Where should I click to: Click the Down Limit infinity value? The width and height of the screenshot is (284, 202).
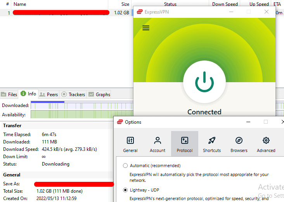tap(44, 157)
